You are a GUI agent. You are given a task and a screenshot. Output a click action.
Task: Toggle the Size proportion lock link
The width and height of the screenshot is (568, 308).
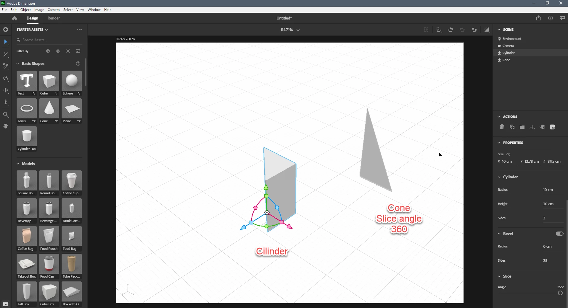509,154
